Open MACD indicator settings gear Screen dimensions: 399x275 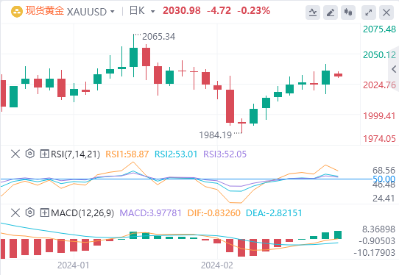pos(30,213)
